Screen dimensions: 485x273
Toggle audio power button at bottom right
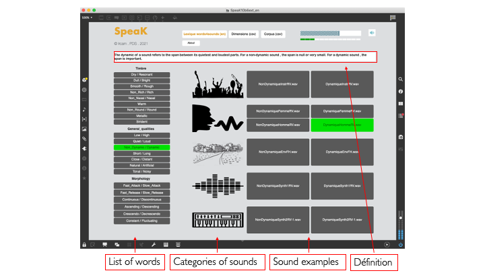[401, 245]
